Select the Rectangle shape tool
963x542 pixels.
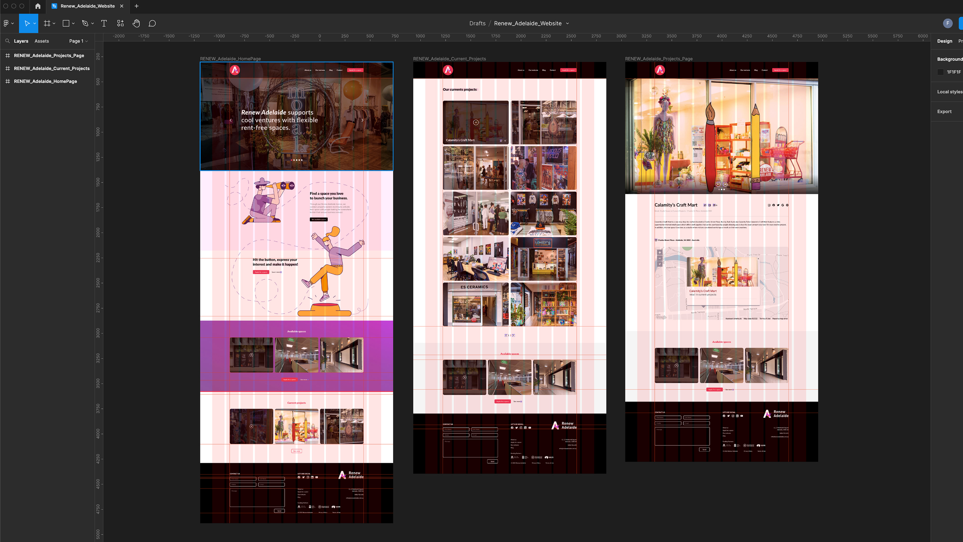coord(66,23)
